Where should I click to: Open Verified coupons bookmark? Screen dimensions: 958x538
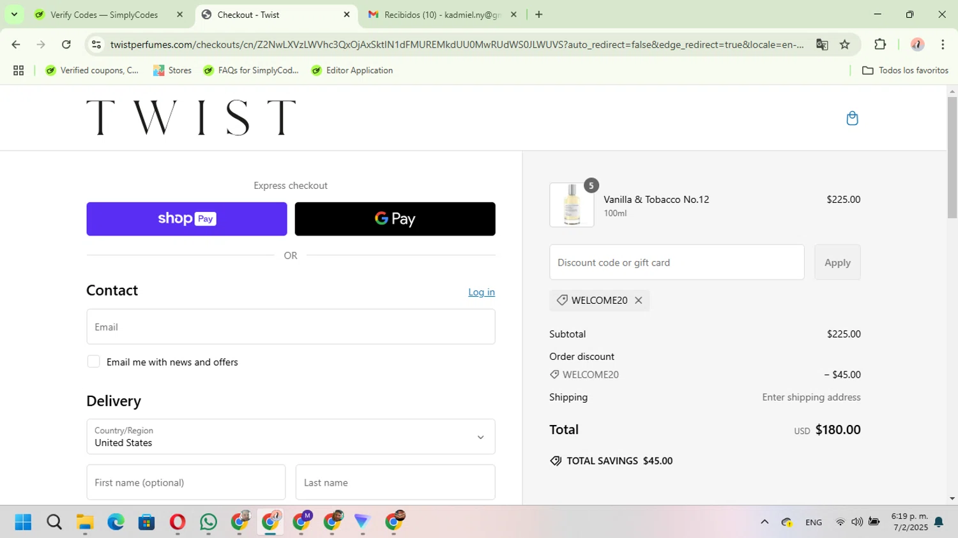click(92, 71)
